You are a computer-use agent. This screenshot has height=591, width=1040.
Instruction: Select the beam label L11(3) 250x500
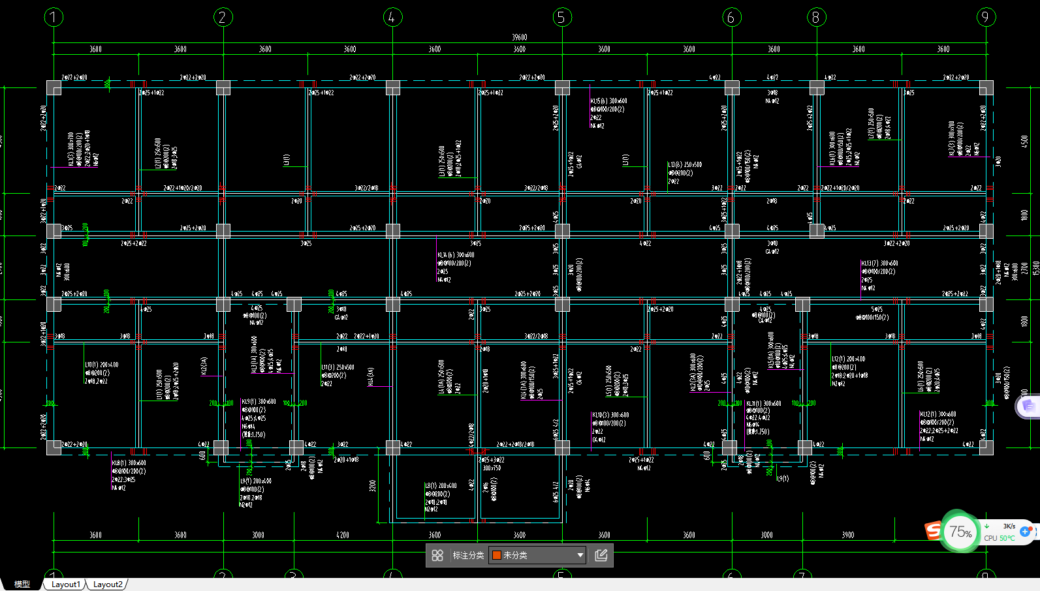point(338,368)
